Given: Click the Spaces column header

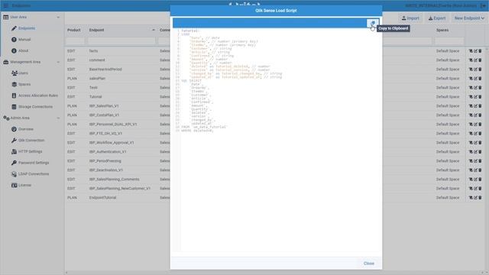Looking at the screenshot, I should tap(442, 31).
